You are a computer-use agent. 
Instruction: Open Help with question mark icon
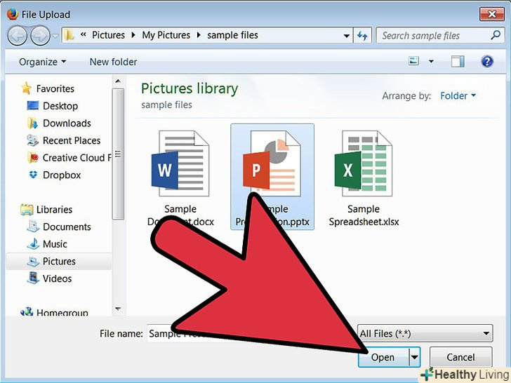point(487,61)
